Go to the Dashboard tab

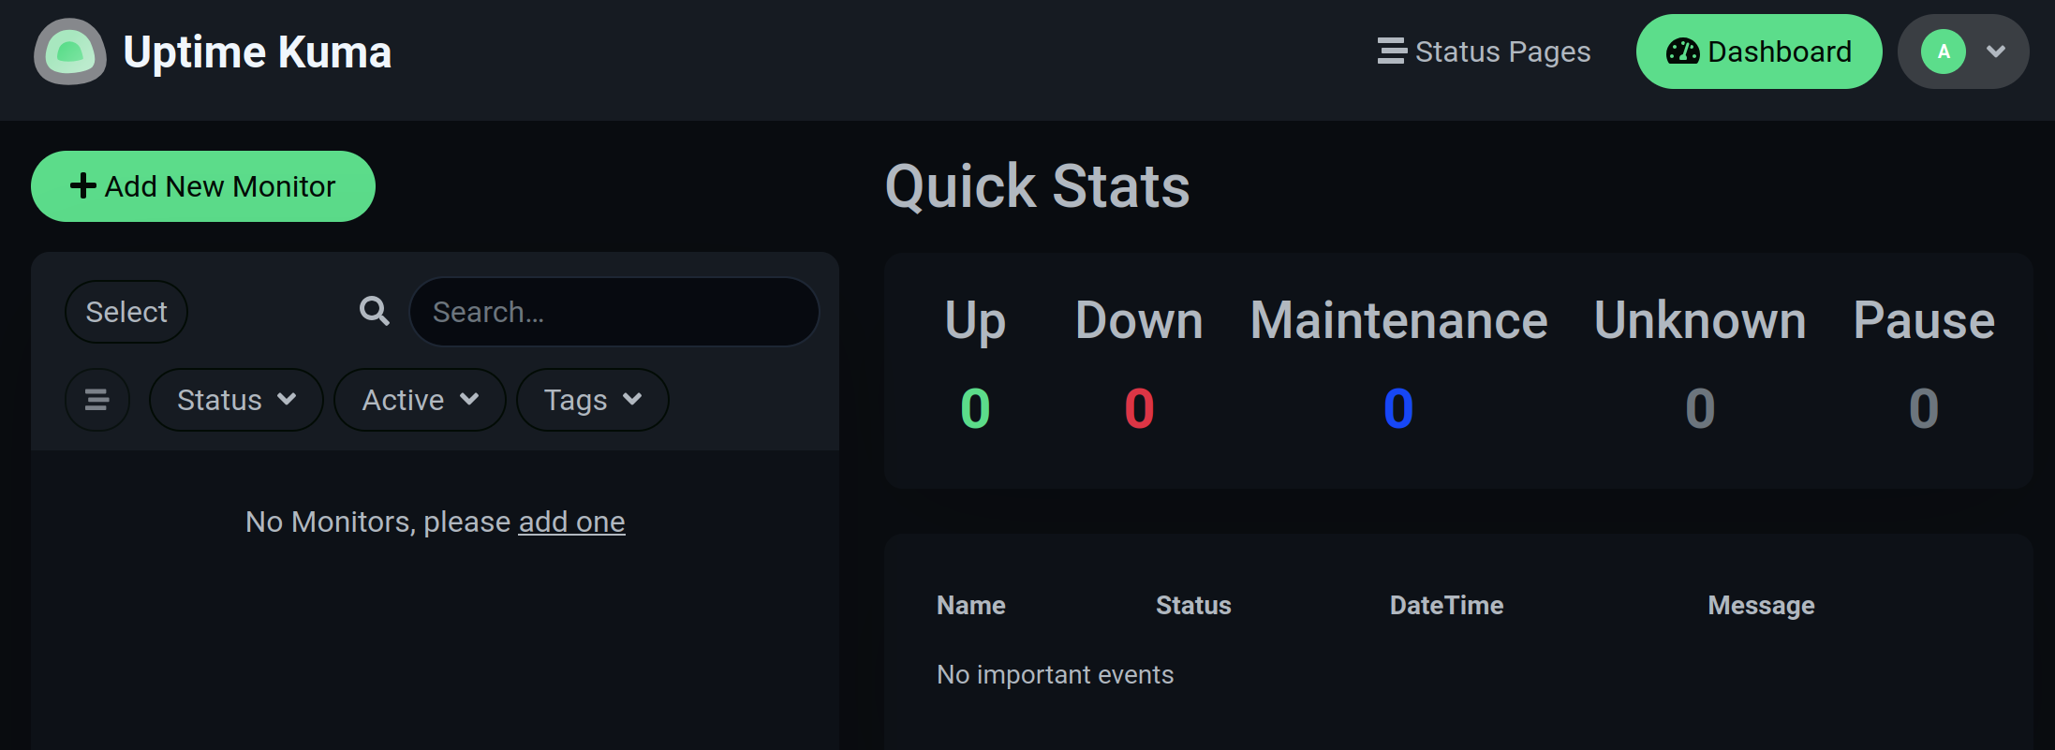coord(1759,51)
